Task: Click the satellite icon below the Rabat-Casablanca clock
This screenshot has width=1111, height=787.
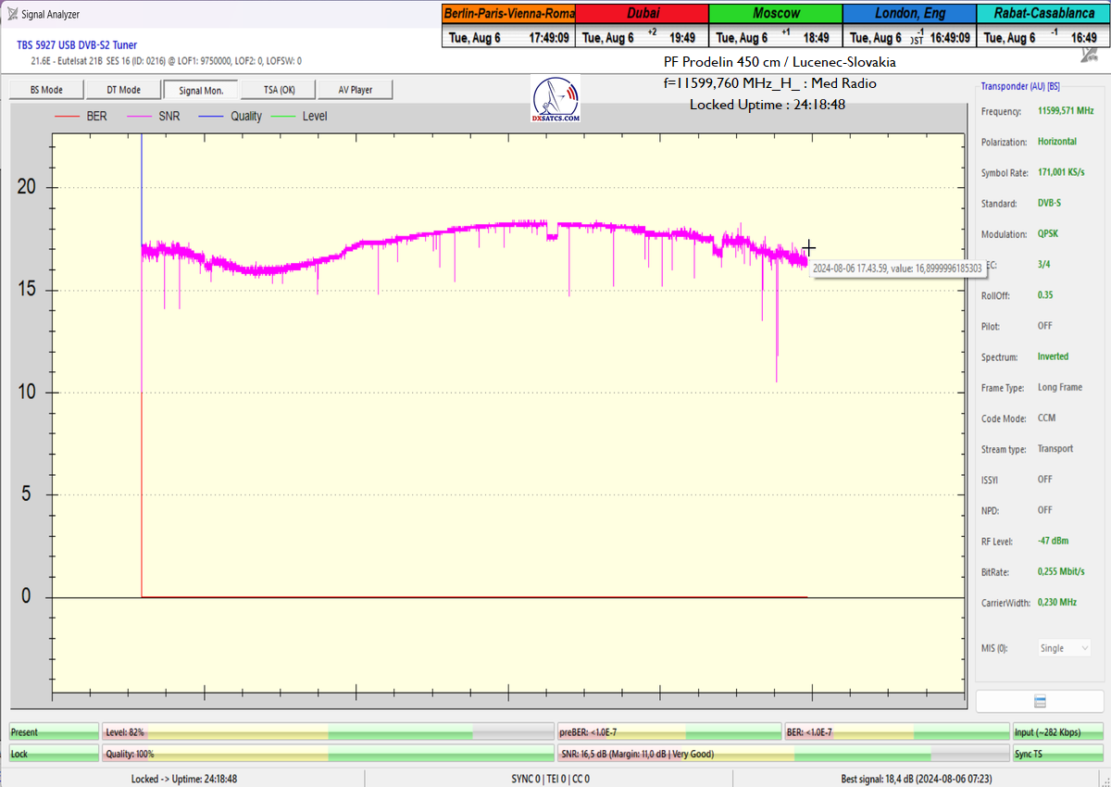Action: [1090, 56]
